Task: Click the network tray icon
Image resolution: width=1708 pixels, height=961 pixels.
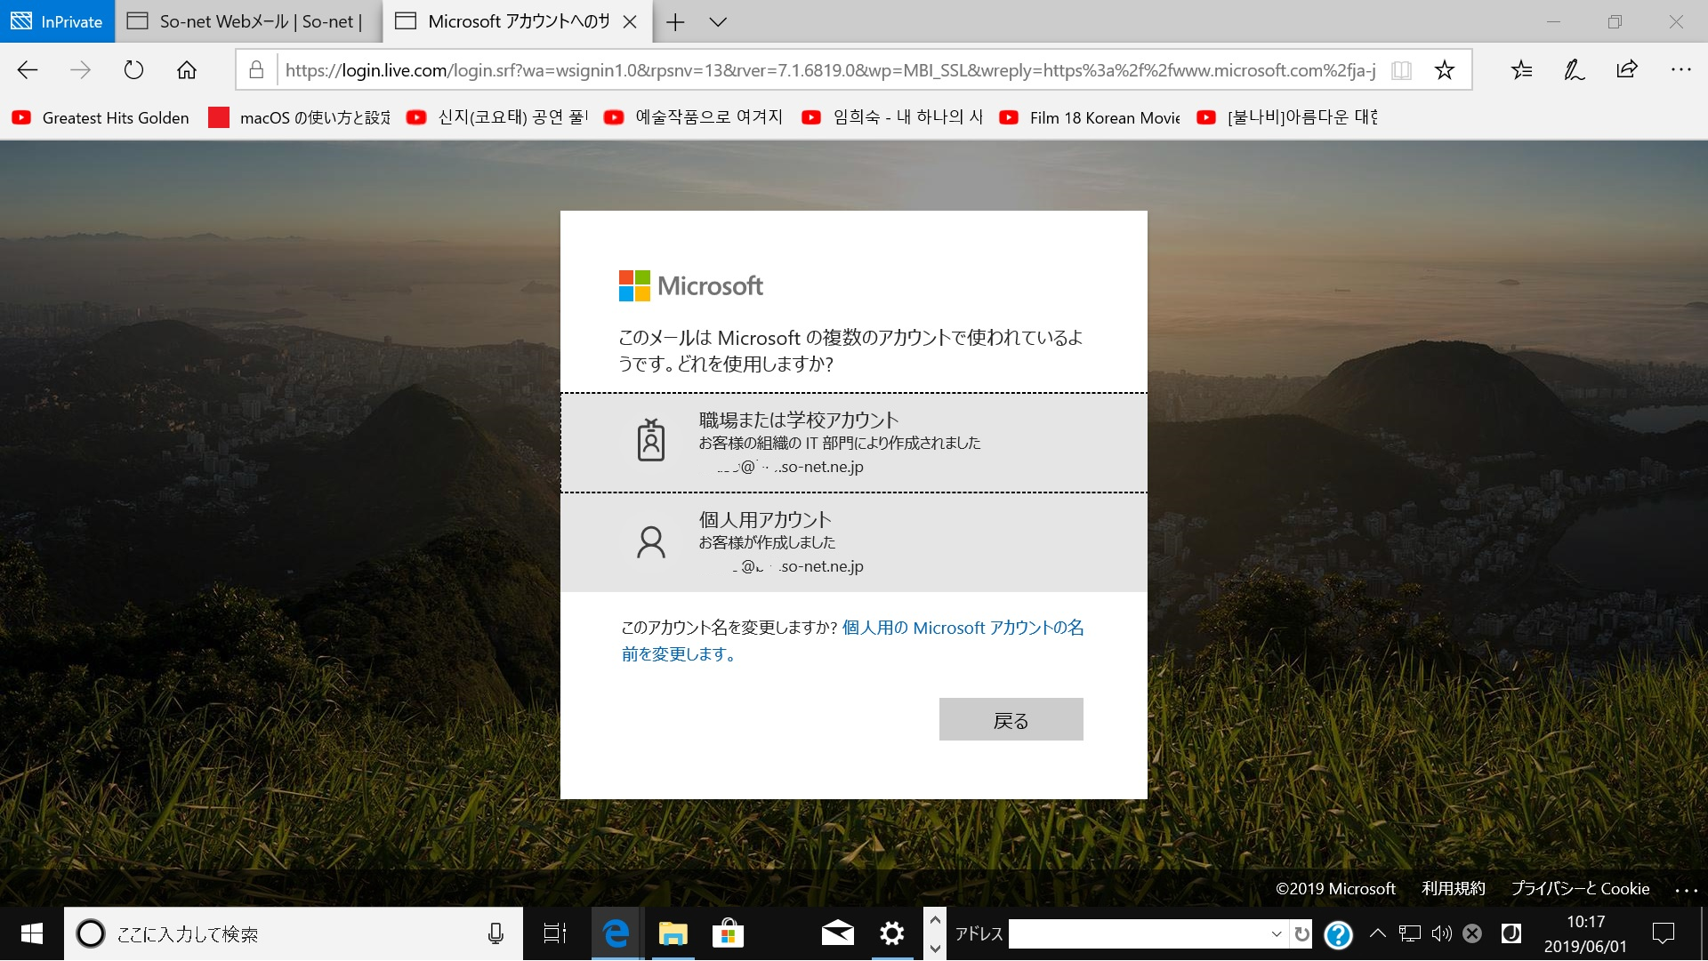Action: pyautogui.click(x=1409, y=933)
